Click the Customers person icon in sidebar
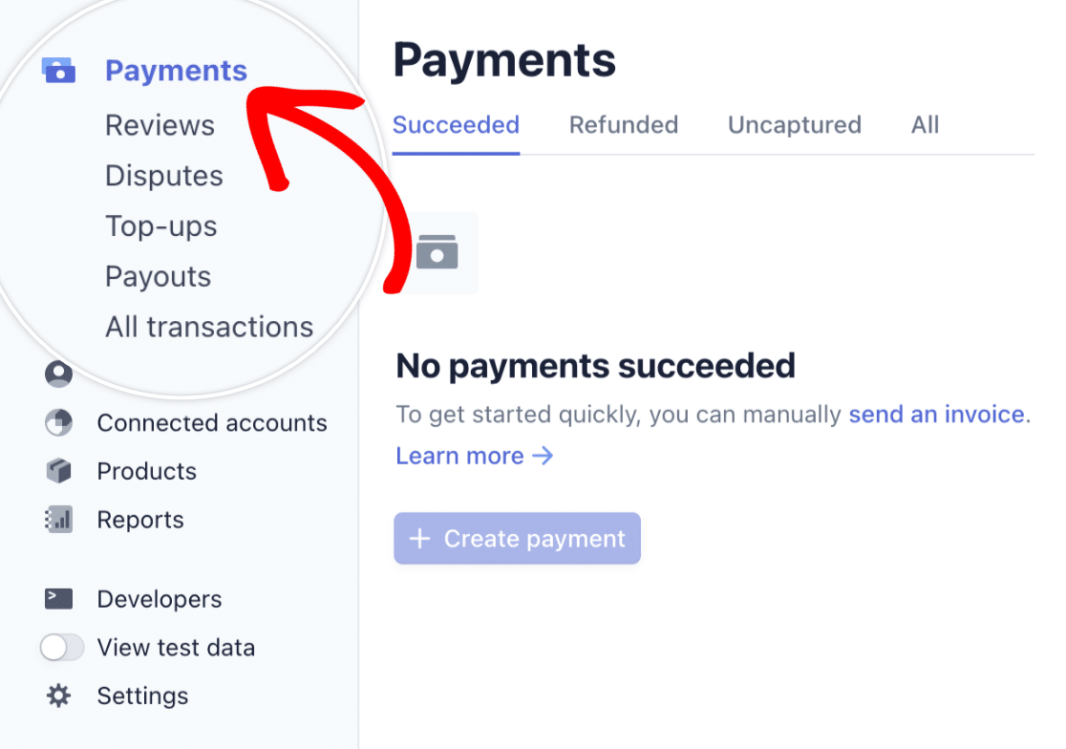 click(58, 374)
